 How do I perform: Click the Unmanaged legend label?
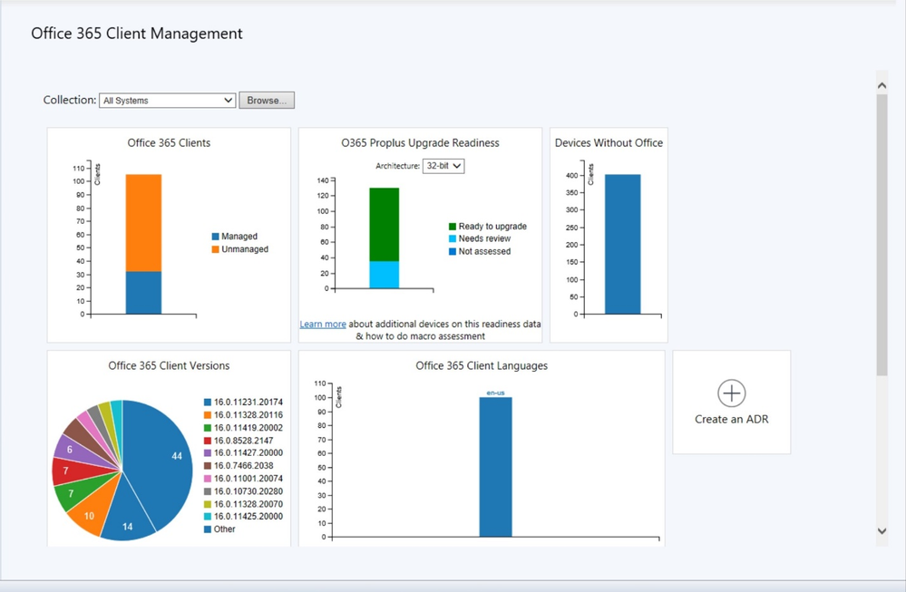245,249
